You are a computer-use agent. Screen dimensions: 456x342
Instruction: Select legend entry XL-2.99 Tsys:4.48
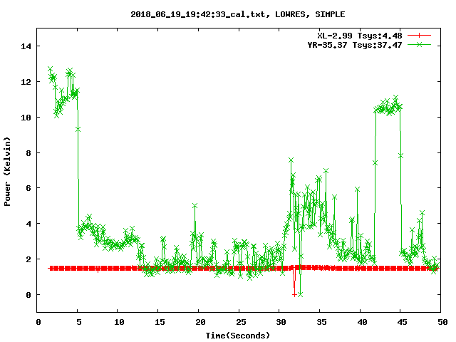point(359,36)
